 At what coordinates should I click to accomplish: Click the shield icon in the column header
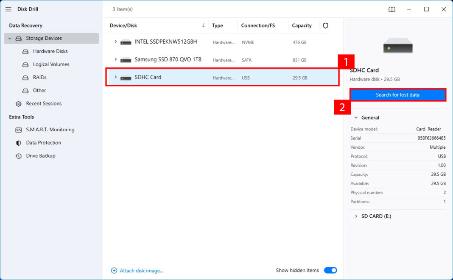click(x=325, y=25)
